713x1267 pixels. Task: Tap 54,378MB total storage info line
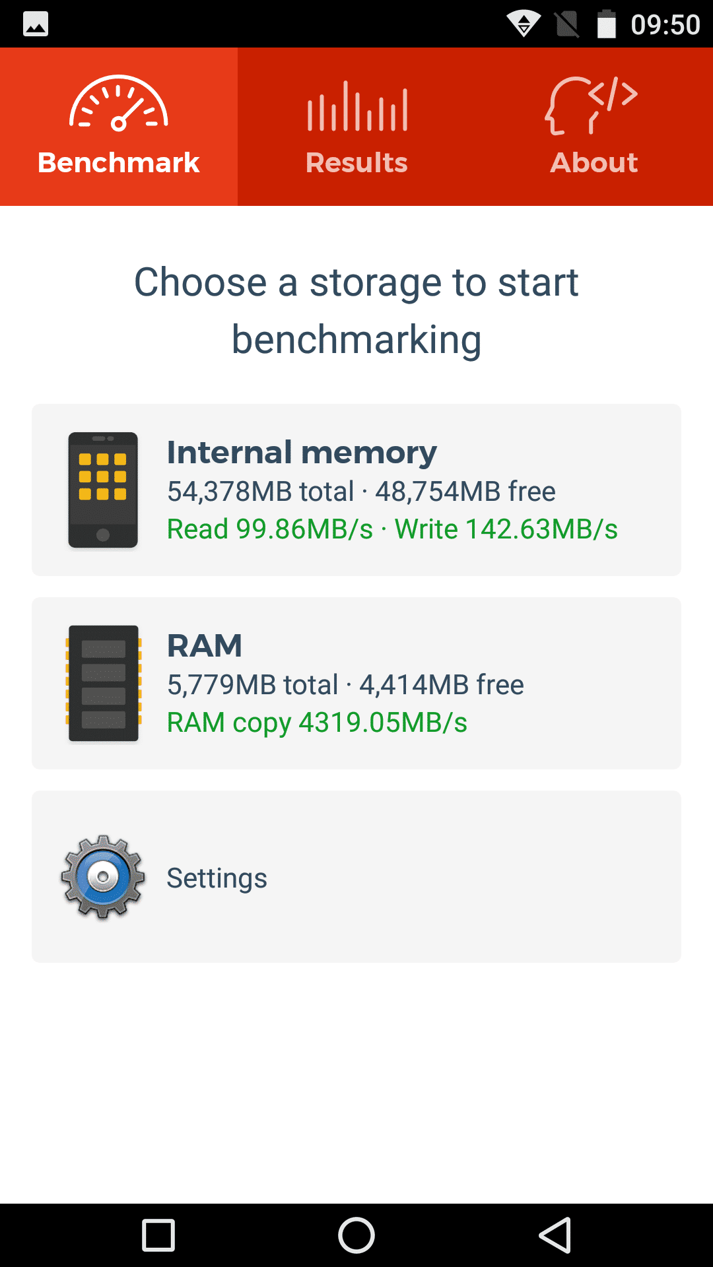pyautogui.click(x=361, y=492)
